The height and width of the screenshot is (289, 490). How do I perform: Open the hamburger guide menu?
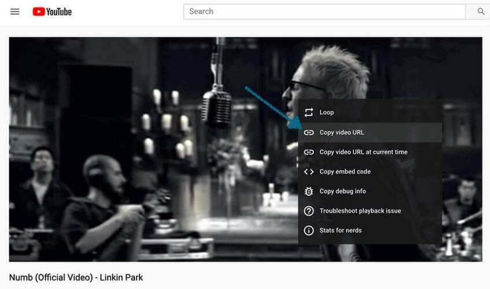click(14, 12)
